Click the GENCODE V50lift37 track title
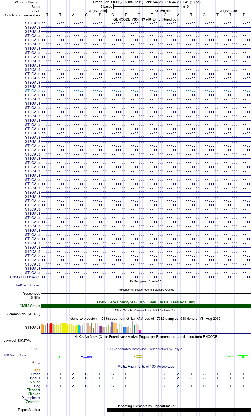Viewport: 251px width, 416px height. point(146,19)
